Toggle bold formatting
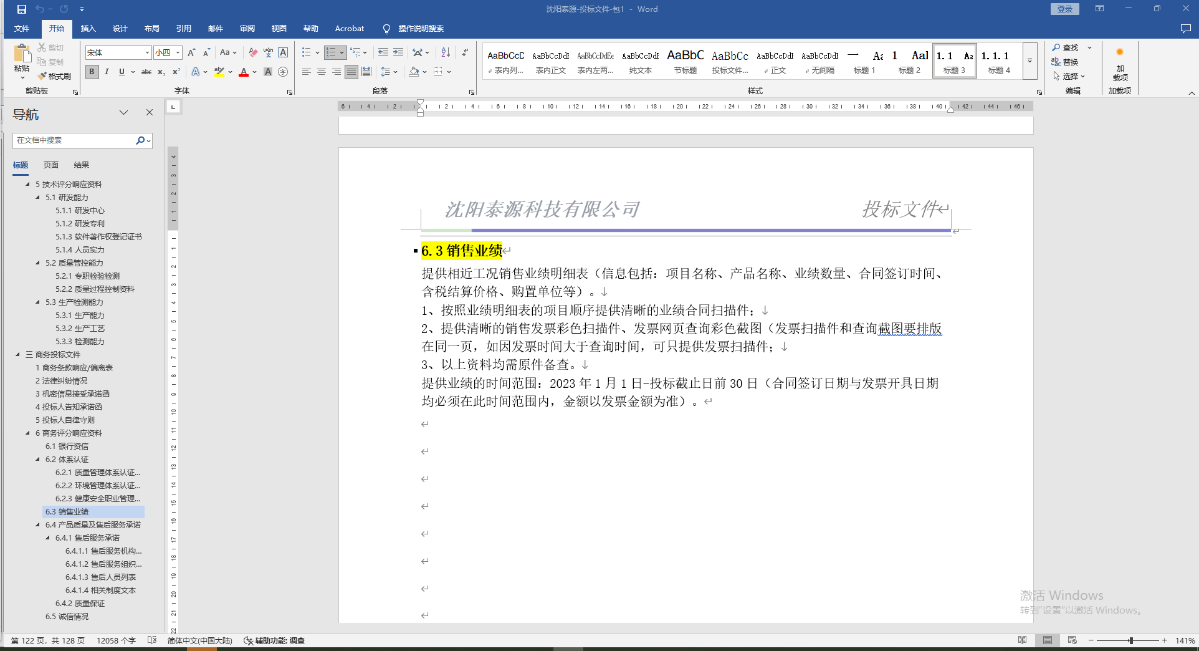The height and width of the screenshot is (651, 1199). [x=92, y=72]
